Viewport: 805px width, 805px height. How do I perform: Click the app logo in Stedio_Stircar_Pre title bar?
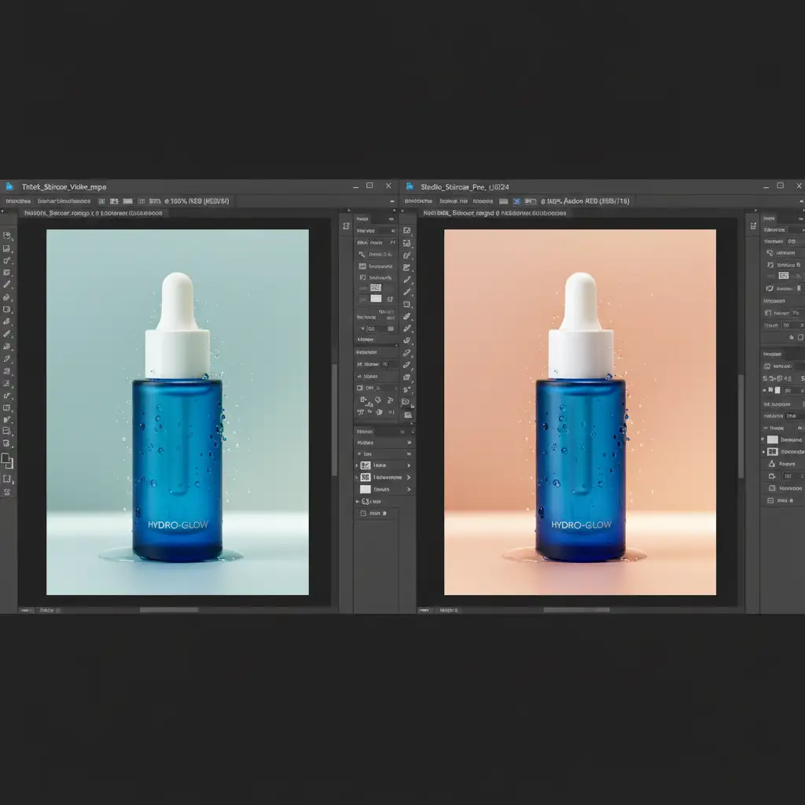pos(411,186)
